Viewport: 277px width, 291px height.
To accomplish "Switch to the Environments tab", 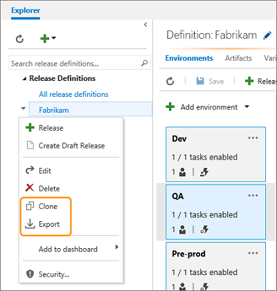I will (189, 58).
